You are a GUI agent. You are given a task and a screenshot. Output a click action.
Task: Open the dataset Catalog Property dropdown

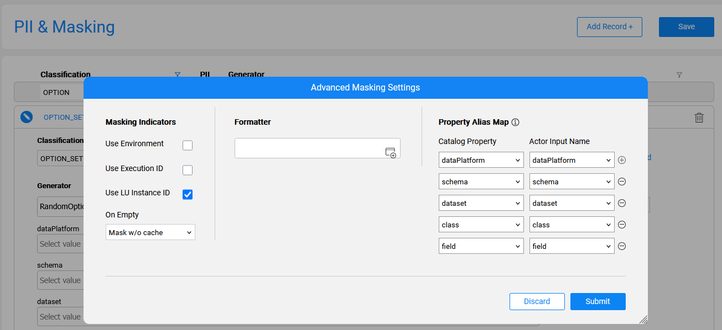pos(481,203)
